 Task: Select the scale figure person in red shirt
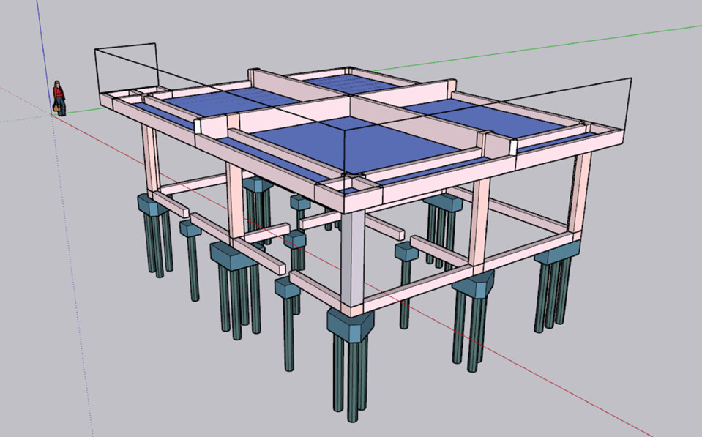coord(59,98)
